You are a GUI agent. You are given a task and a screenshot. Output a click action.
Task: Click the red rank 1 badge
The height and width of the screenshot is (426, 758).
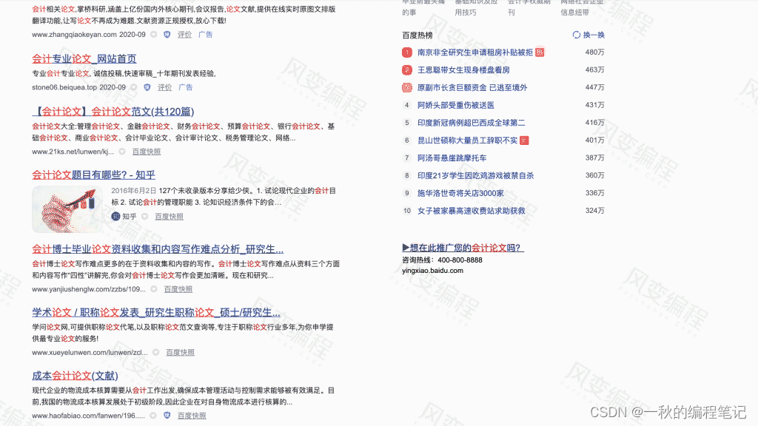coord(407,53)
